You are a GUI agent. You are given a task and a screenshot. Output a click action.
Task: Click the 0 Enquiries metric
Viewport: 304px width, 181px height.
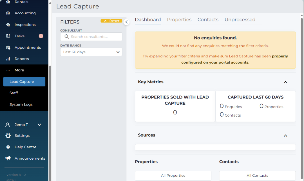[231, 106]
